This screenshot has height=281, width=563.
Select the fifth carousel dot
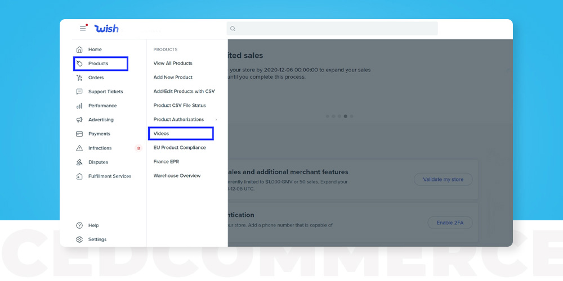[x=351, y=116]
